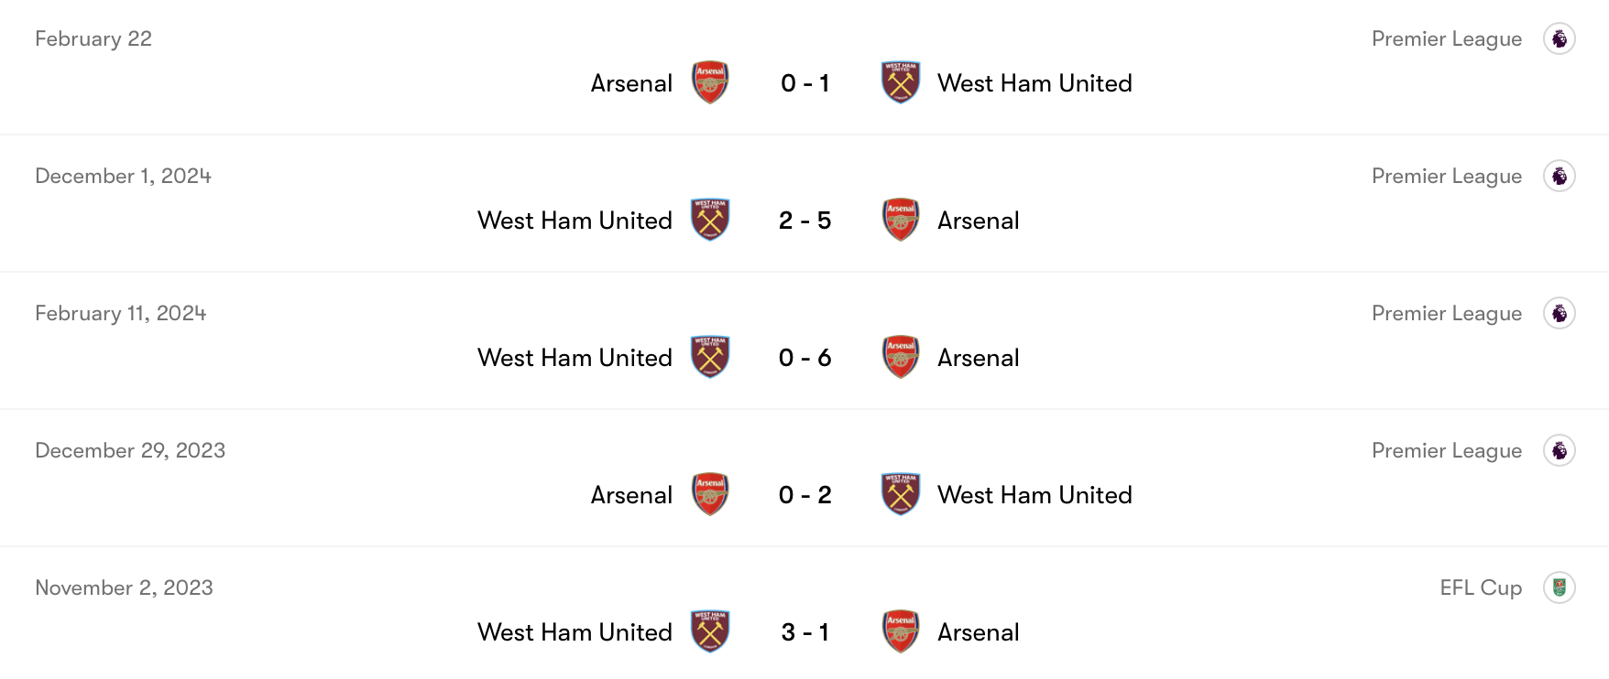Click Arsenal team name in February 11, 2024 match

pos(978,358)
